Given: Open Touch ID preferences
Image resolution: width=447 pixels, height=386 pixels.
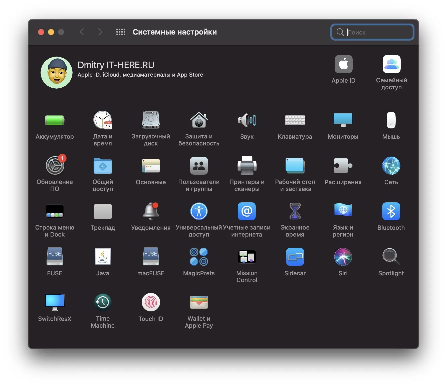Looking at the screenshot, I should [151, 302].
